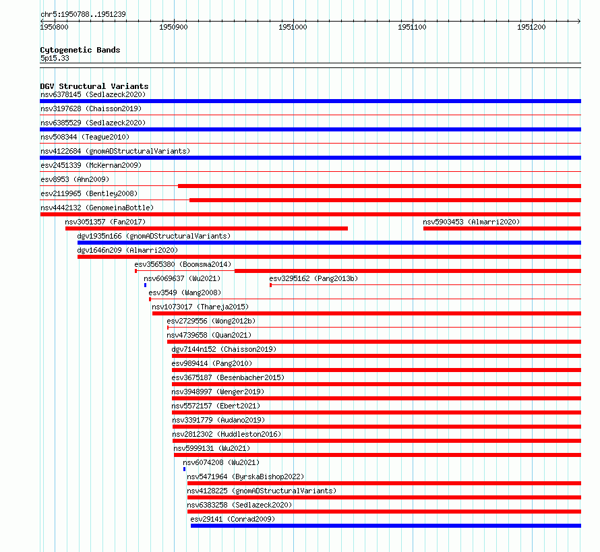Select esv29141 (Conrad2009) label

233,519
